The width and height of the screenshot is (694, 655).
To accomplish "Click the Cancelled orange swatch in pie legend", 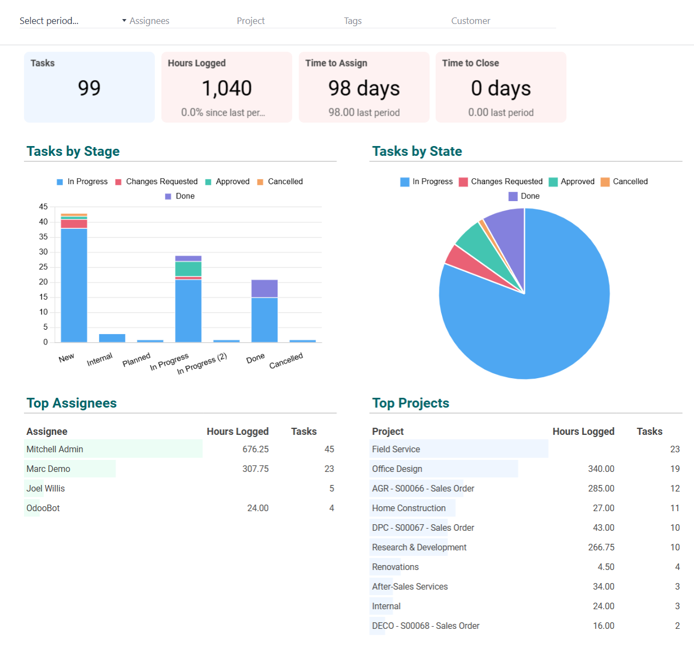I will click(x=605, y=182).
